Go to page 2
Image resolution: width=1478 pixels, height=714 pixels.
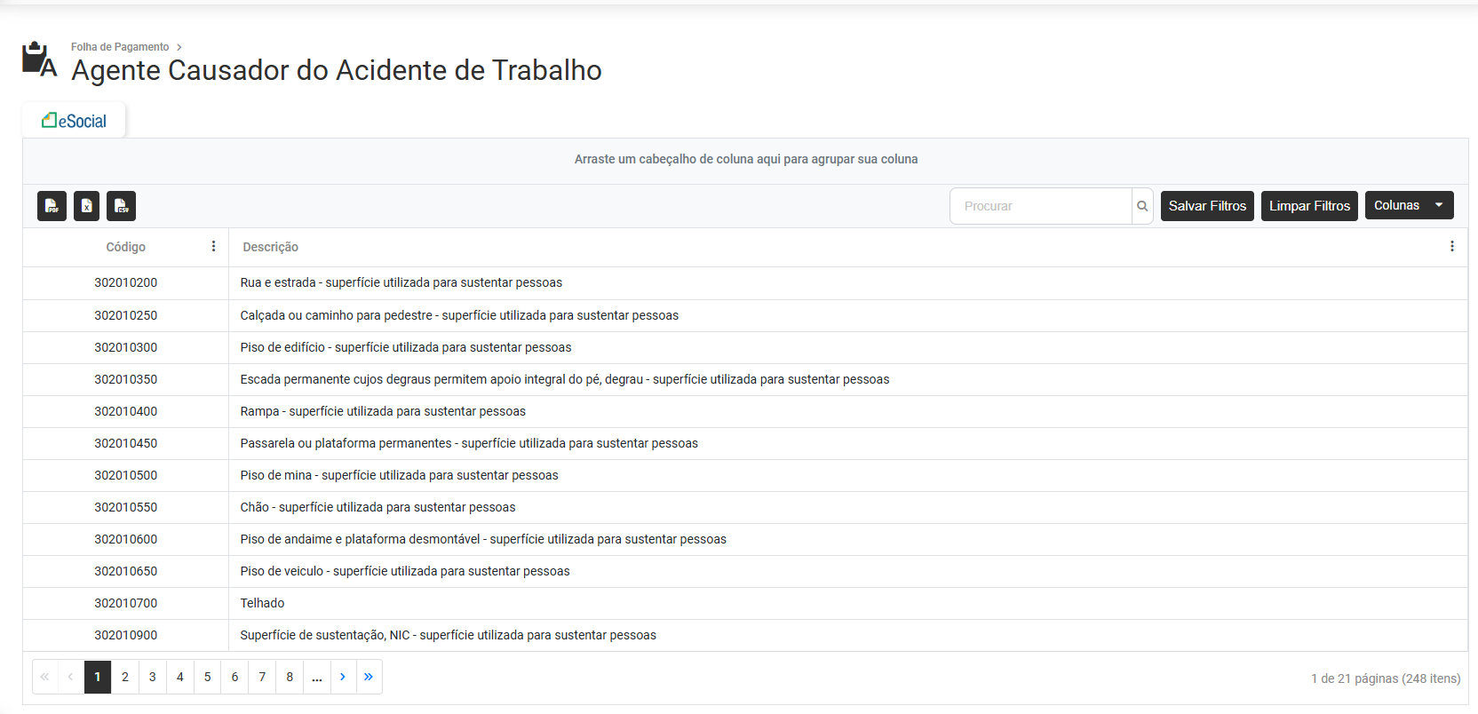pyautogui.click(x=125, y=677)
